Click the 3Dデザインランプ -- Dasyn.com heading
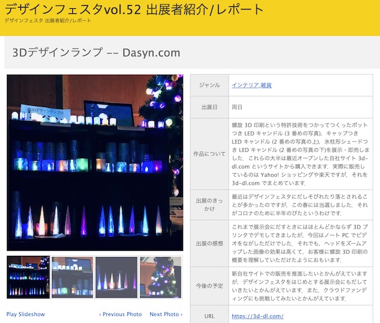380x323 pixels. coord(96,53)
